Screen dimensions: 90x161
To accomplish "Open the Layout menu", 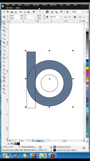I will [x=27, y=5].
